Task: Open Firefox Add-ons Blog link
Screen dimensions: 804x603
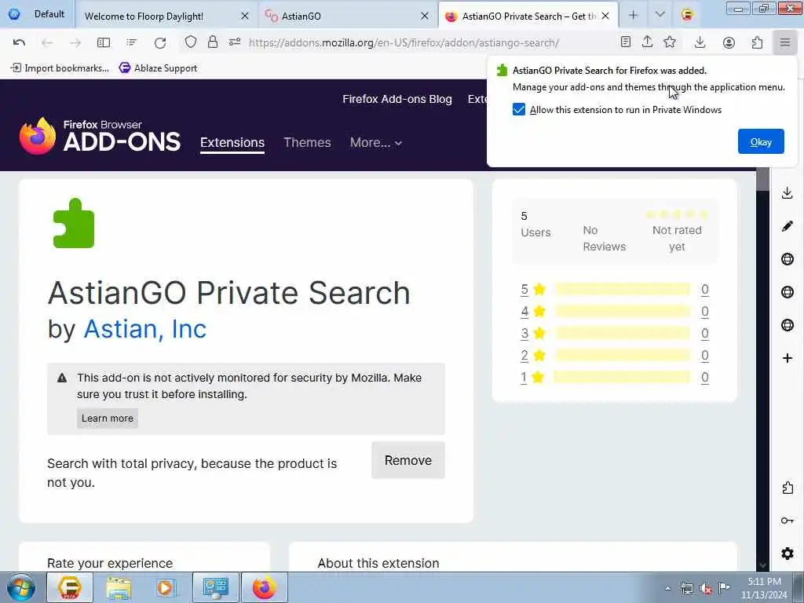Action: point(397,99)
